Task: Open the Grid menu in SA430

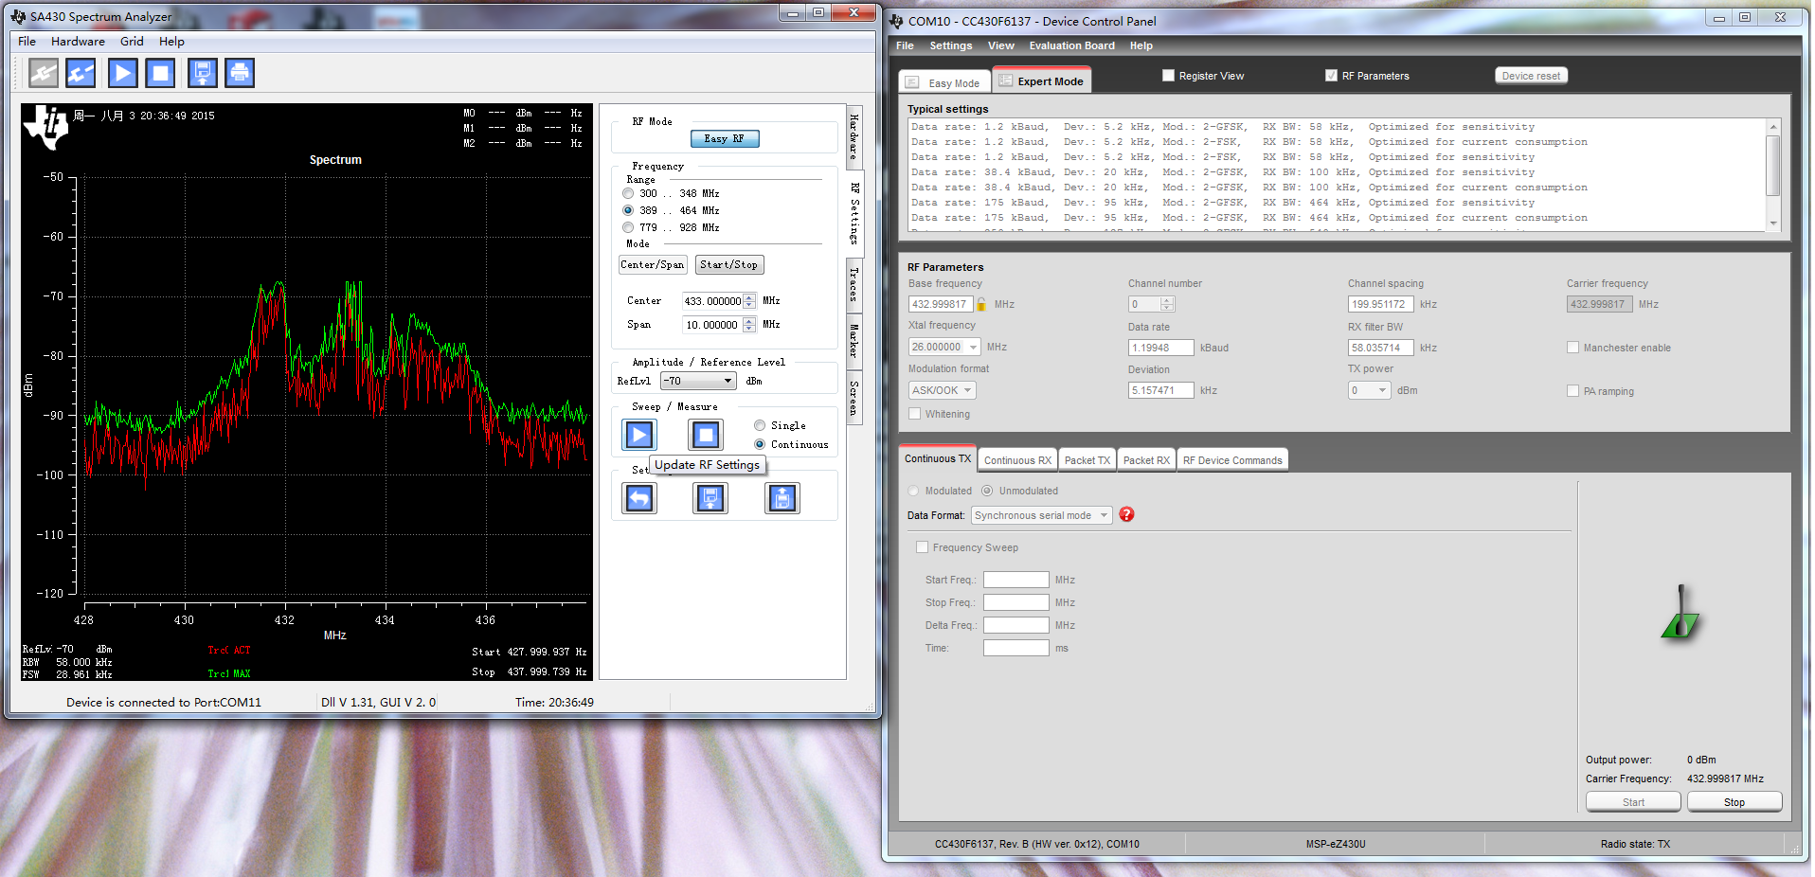Action: pos(132,41)
